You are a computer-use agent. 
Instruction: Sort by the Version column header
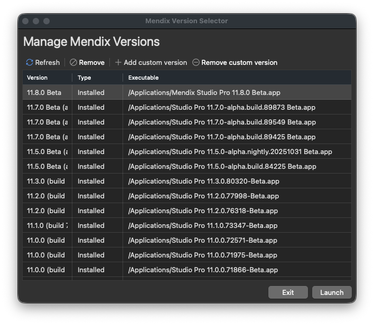37,78
